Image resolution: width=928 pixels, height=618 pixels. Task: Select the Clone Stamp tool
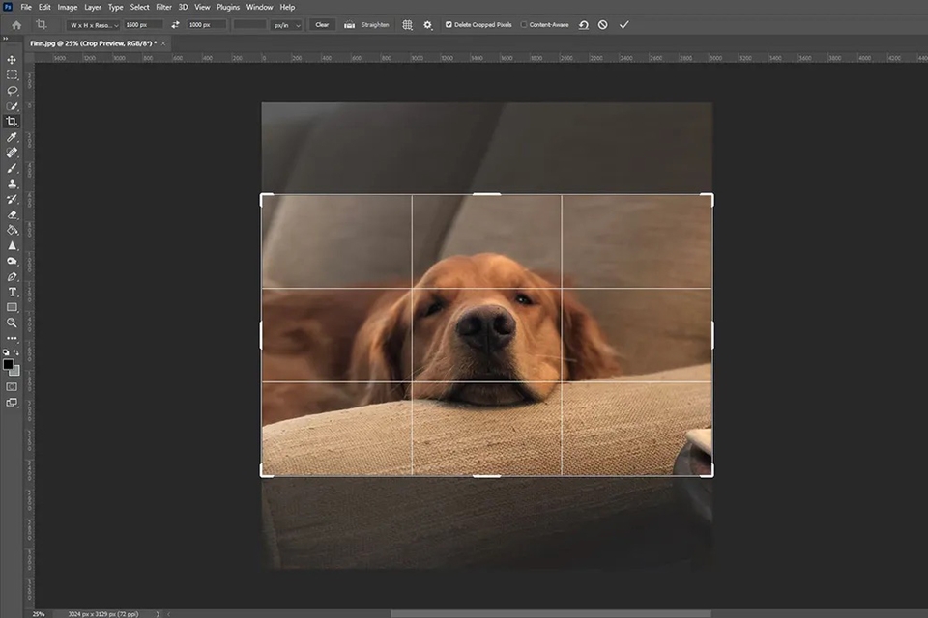12,183
